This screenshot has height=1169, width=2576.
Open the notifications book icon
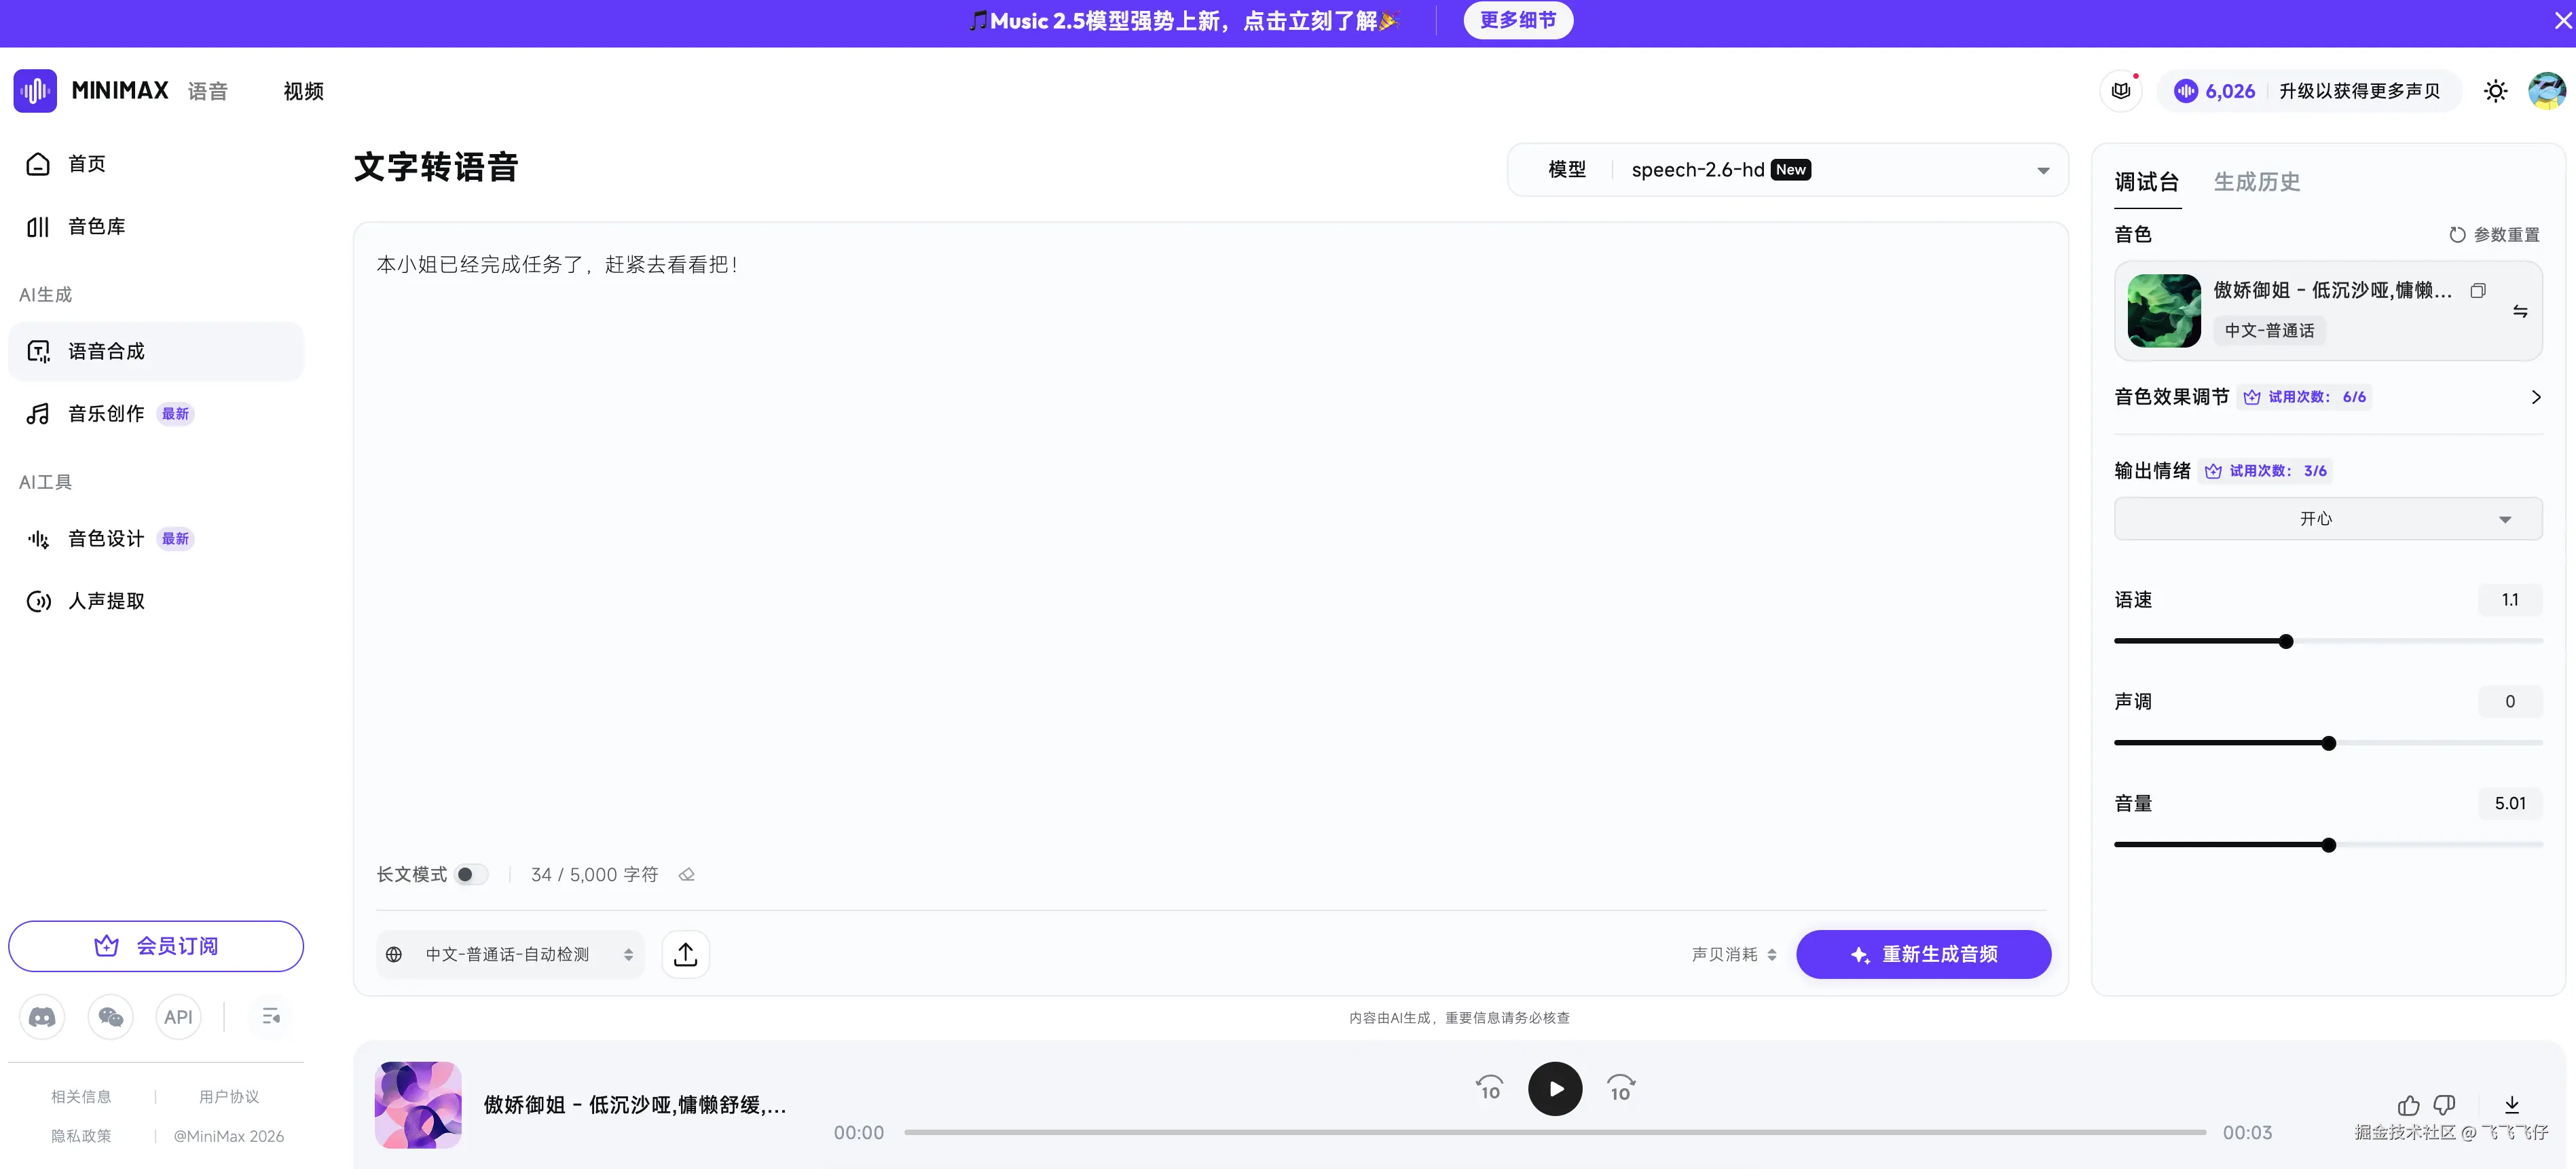tap(2120, 91)
